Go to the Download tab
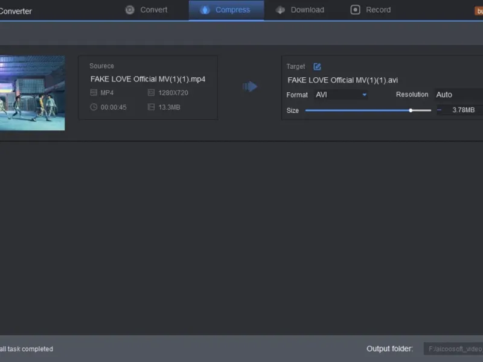This screenshot has width=483, height=362. point(300,10)
